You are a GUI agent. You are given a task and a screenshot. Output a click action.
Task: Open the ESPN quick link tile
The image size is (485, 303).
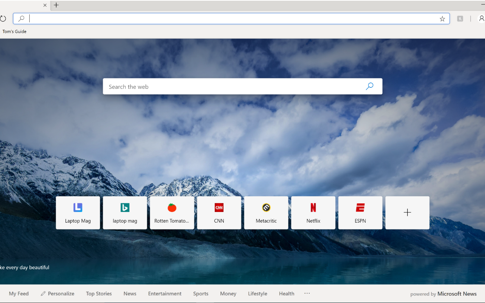point(360,213)
